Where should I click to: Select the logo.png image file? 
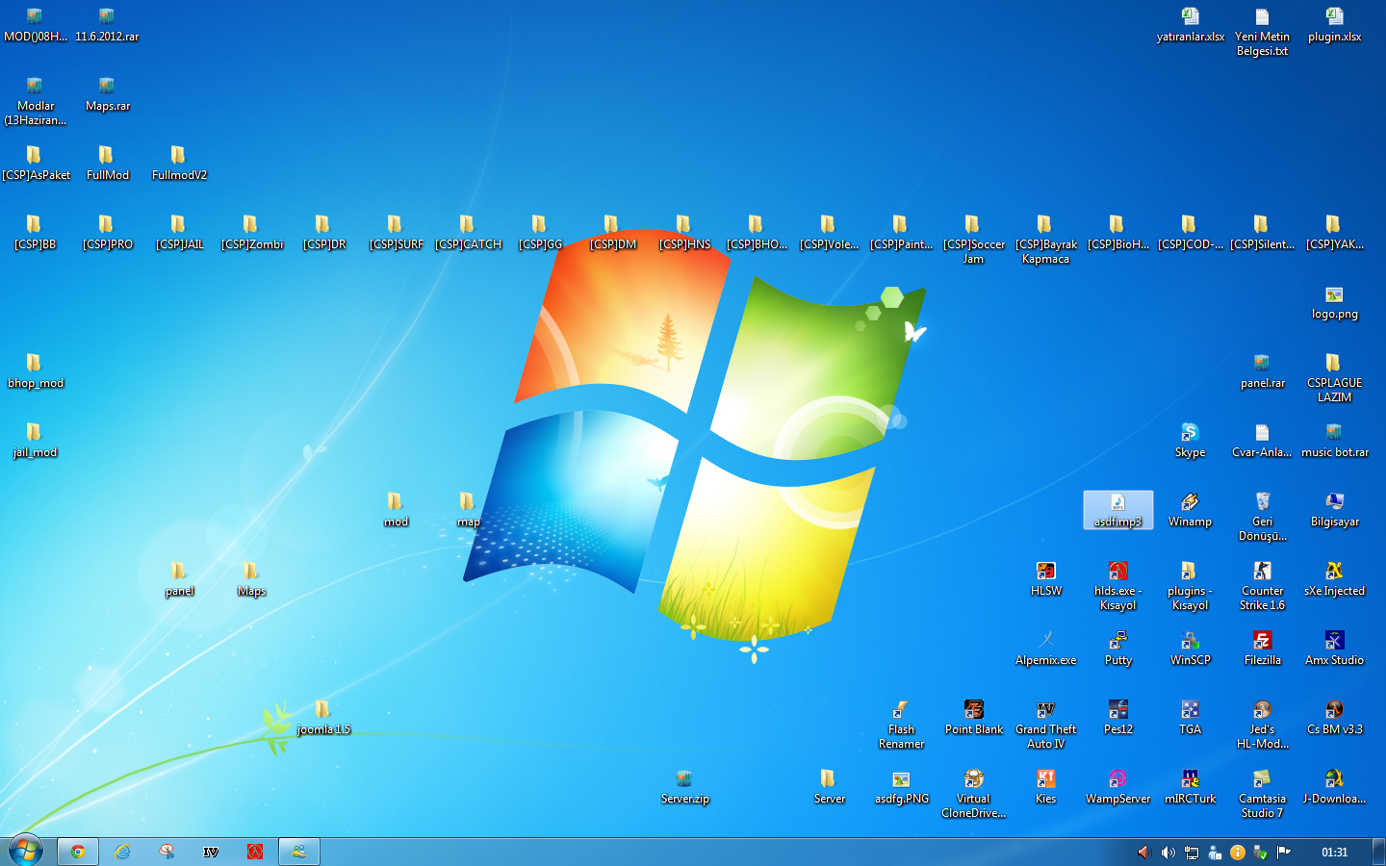click(x=1335, y=301)
